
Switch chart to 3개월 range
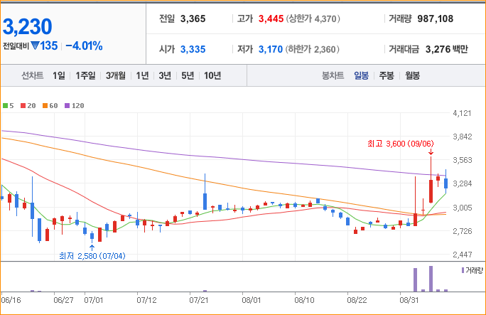pos(116,75)
